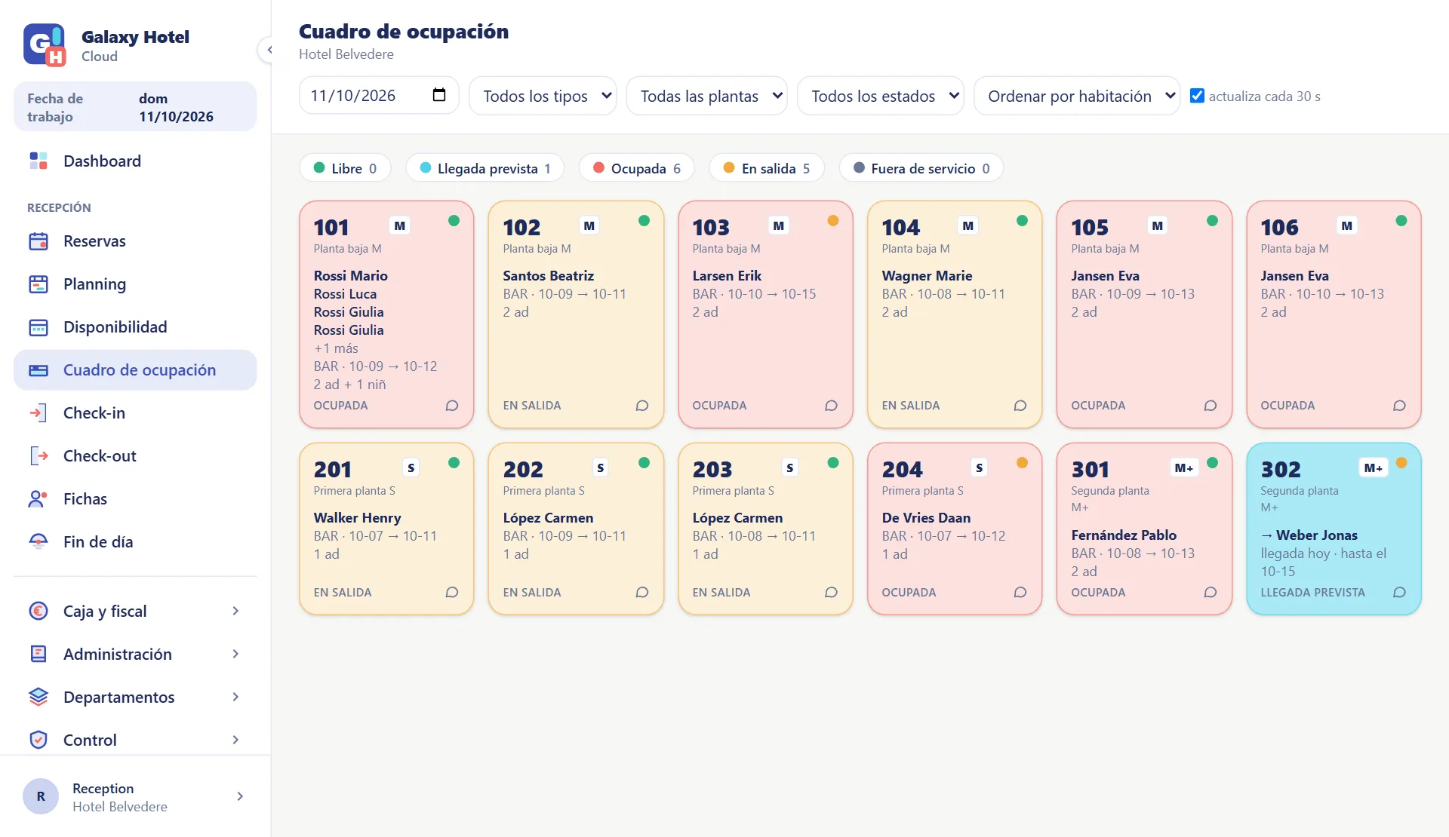
Task: Expand the Caja y fiscal section
Action: point(135,611)
